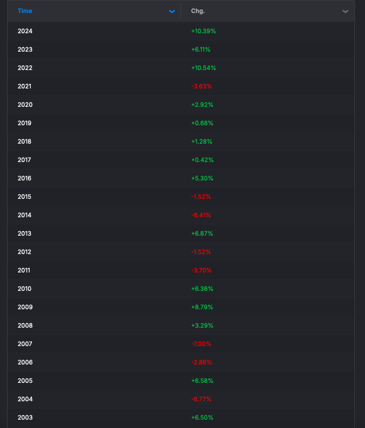Choose the -3.70% value for 2011
Screen dimensions: 365x428
[x=201, y=270]
